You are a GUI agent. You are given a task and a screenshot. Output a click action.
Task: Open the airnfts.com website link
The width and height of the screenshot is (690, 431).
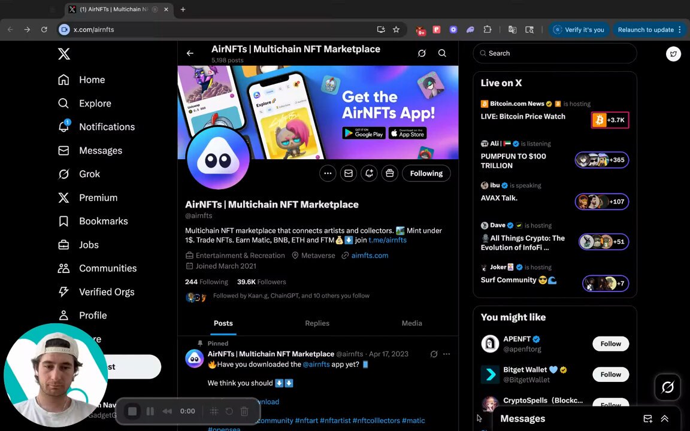click(x=370, y=256)
